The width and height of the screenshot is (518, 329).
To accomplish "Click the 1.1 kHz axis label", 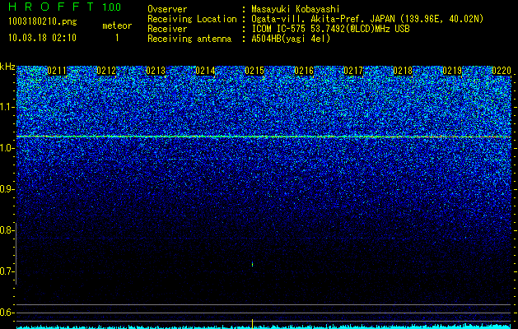I will click(7, 107).
